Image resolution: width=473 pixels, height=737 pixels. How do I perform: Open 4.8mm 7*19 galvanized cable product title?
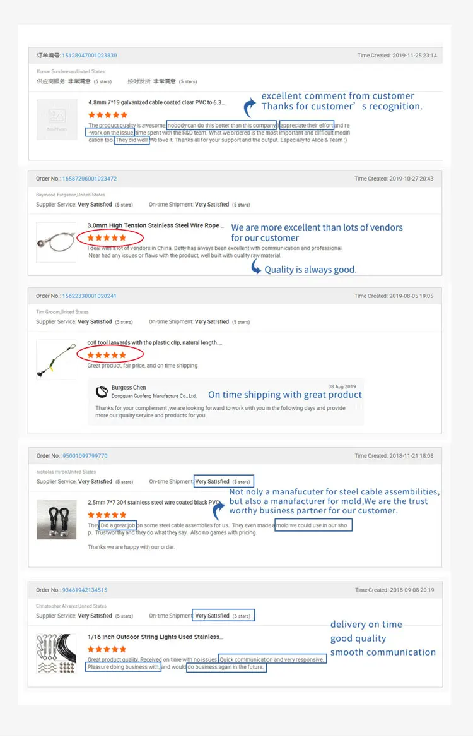[x=156, y=102]
